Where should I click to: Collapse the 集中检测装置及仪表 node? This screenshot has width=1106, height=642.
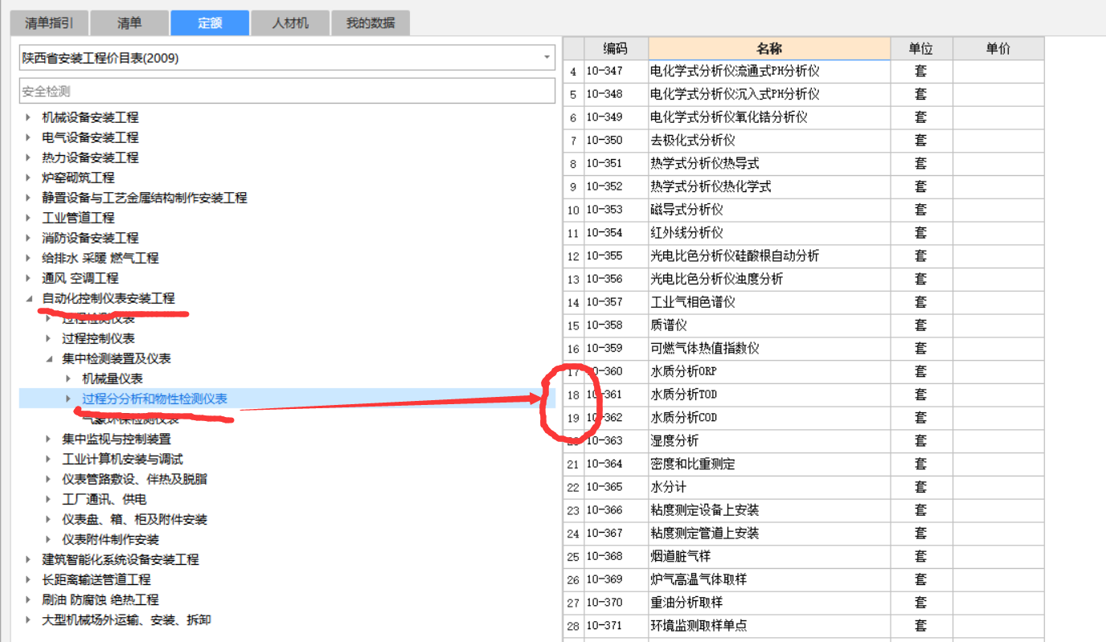[x=48, y=358]
